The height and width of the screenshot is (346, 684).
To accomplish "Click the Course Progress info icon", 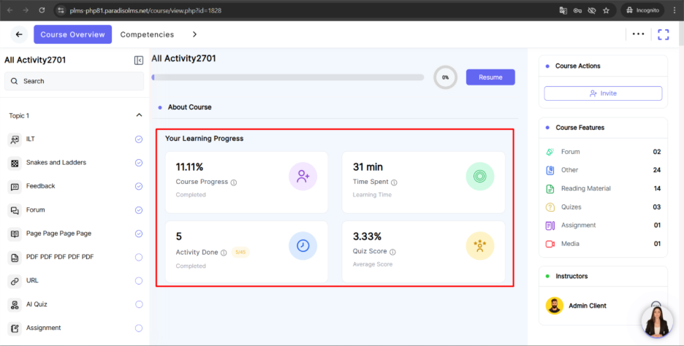I will coord(234,182).
